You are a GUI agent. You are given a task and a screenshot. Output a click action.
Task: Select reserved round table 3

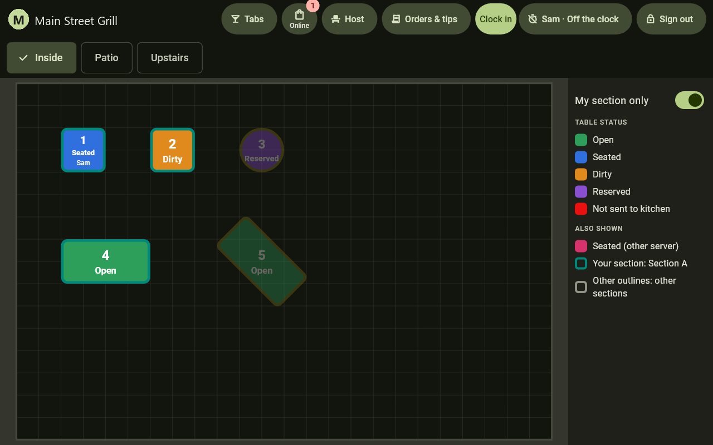coord(262,150)
